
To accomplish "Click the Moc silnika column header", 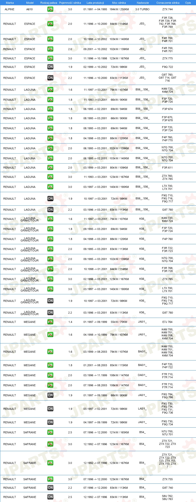I will pyautogui.click(x=119, y=3).
